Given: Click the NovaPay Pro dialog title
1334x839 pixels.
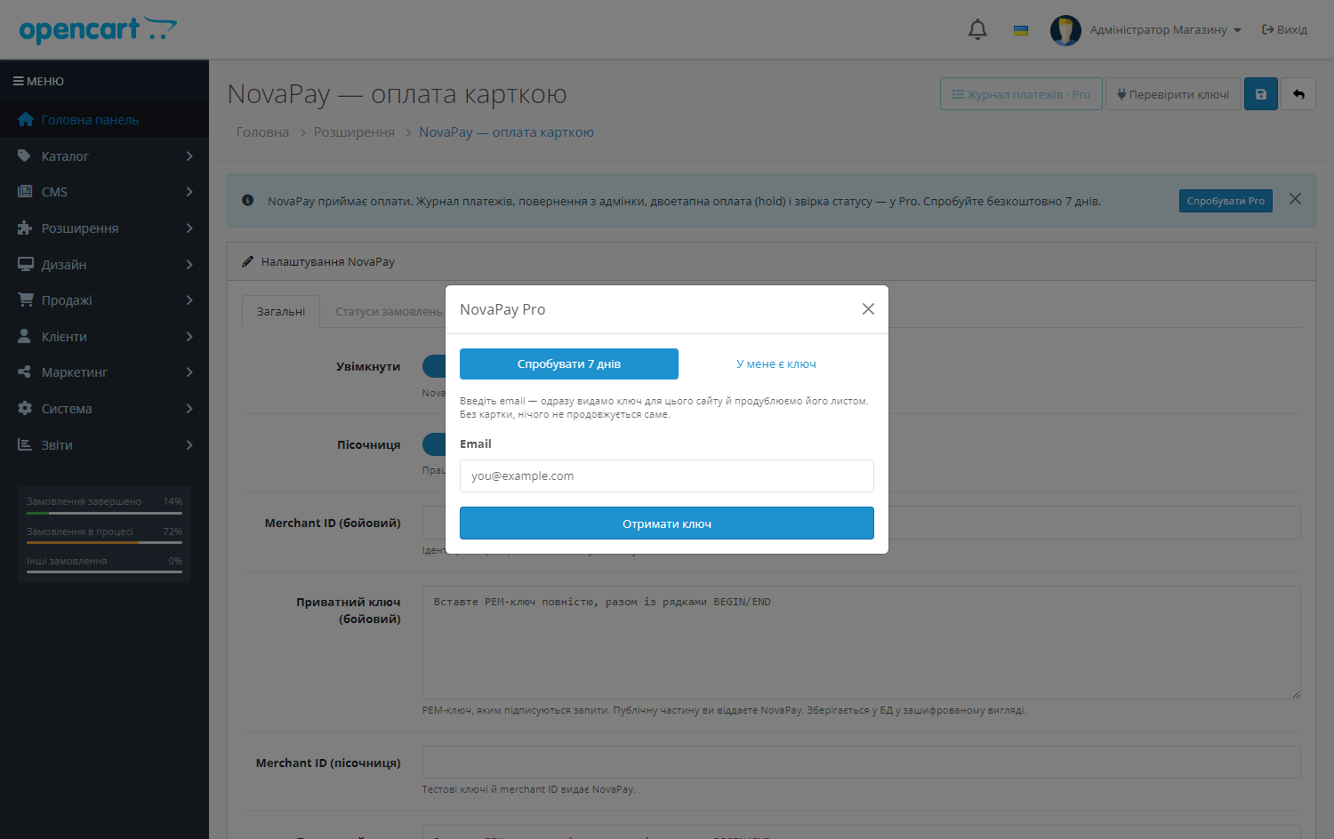Looking at the screenshot, I should [502, 309].
